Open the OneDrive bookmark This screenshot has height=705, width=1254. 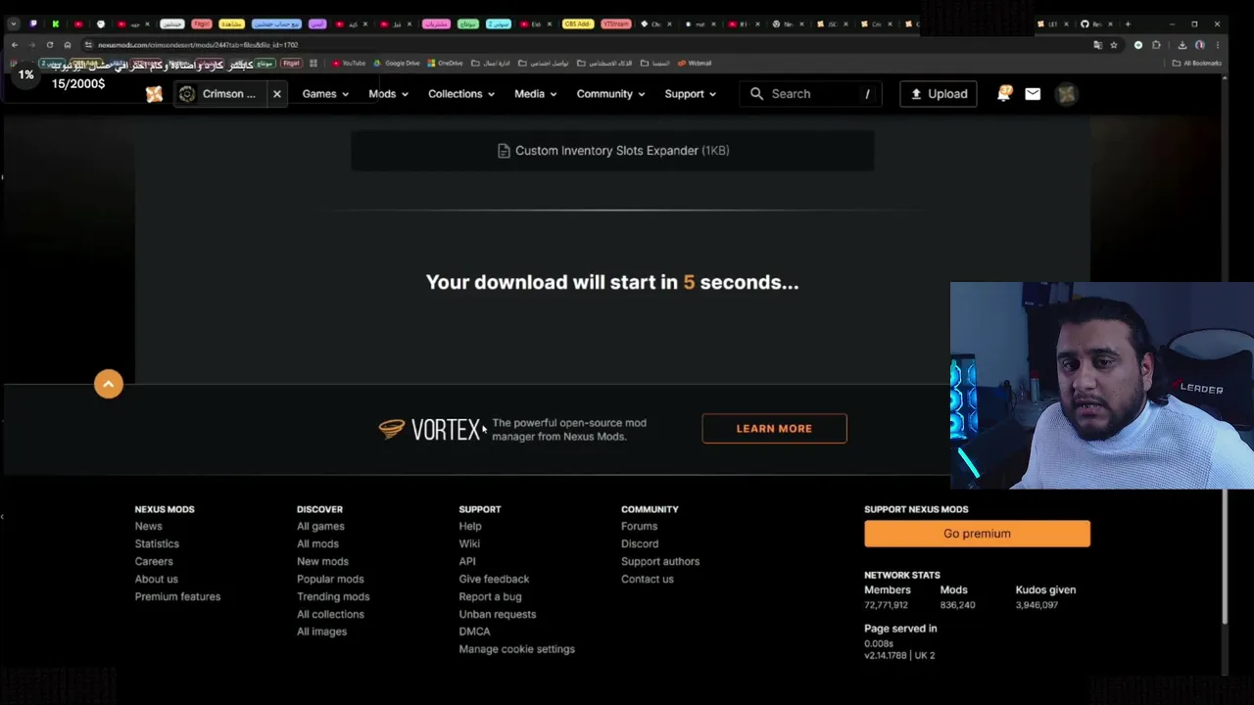click(x=446, y=64)
